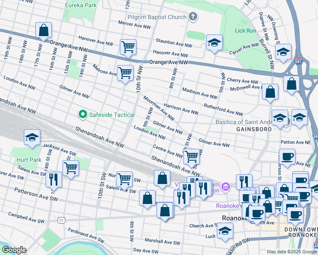Open restaurant marker immediately left of museum pin

coord(204,189)
